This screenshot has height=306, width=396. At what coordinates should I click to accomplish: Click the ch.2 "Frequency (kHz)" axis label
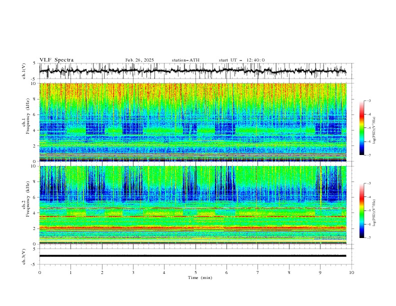28,199
